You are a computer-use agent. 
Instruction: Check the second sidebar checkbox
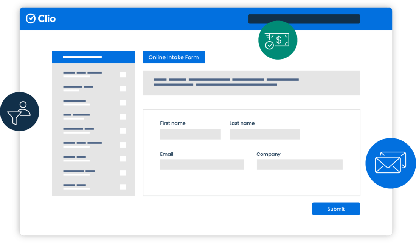coord(123,88)
